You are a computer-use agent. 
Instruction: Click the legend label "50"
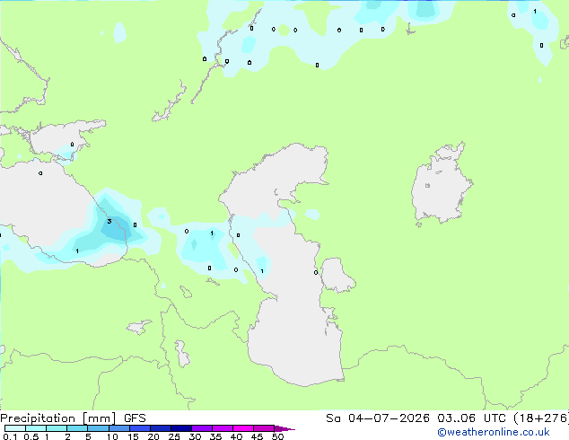point(278,436)
